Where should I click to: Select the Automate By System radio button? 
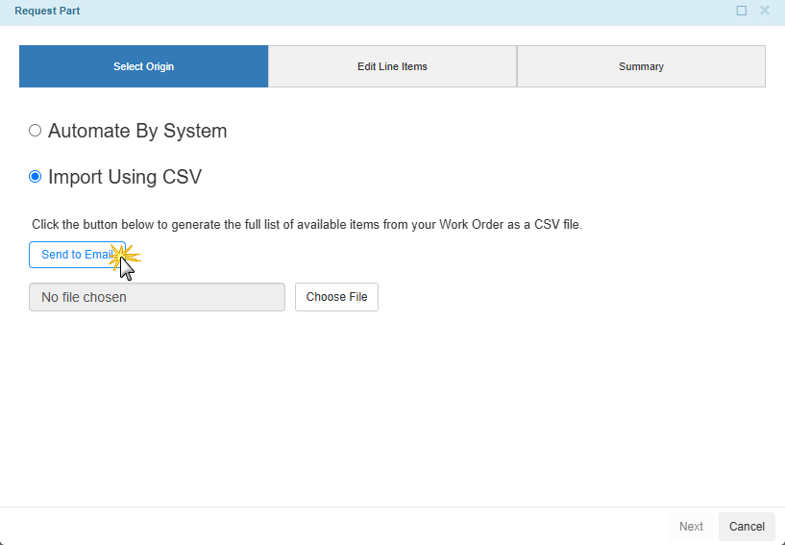[x=36, y=131]
